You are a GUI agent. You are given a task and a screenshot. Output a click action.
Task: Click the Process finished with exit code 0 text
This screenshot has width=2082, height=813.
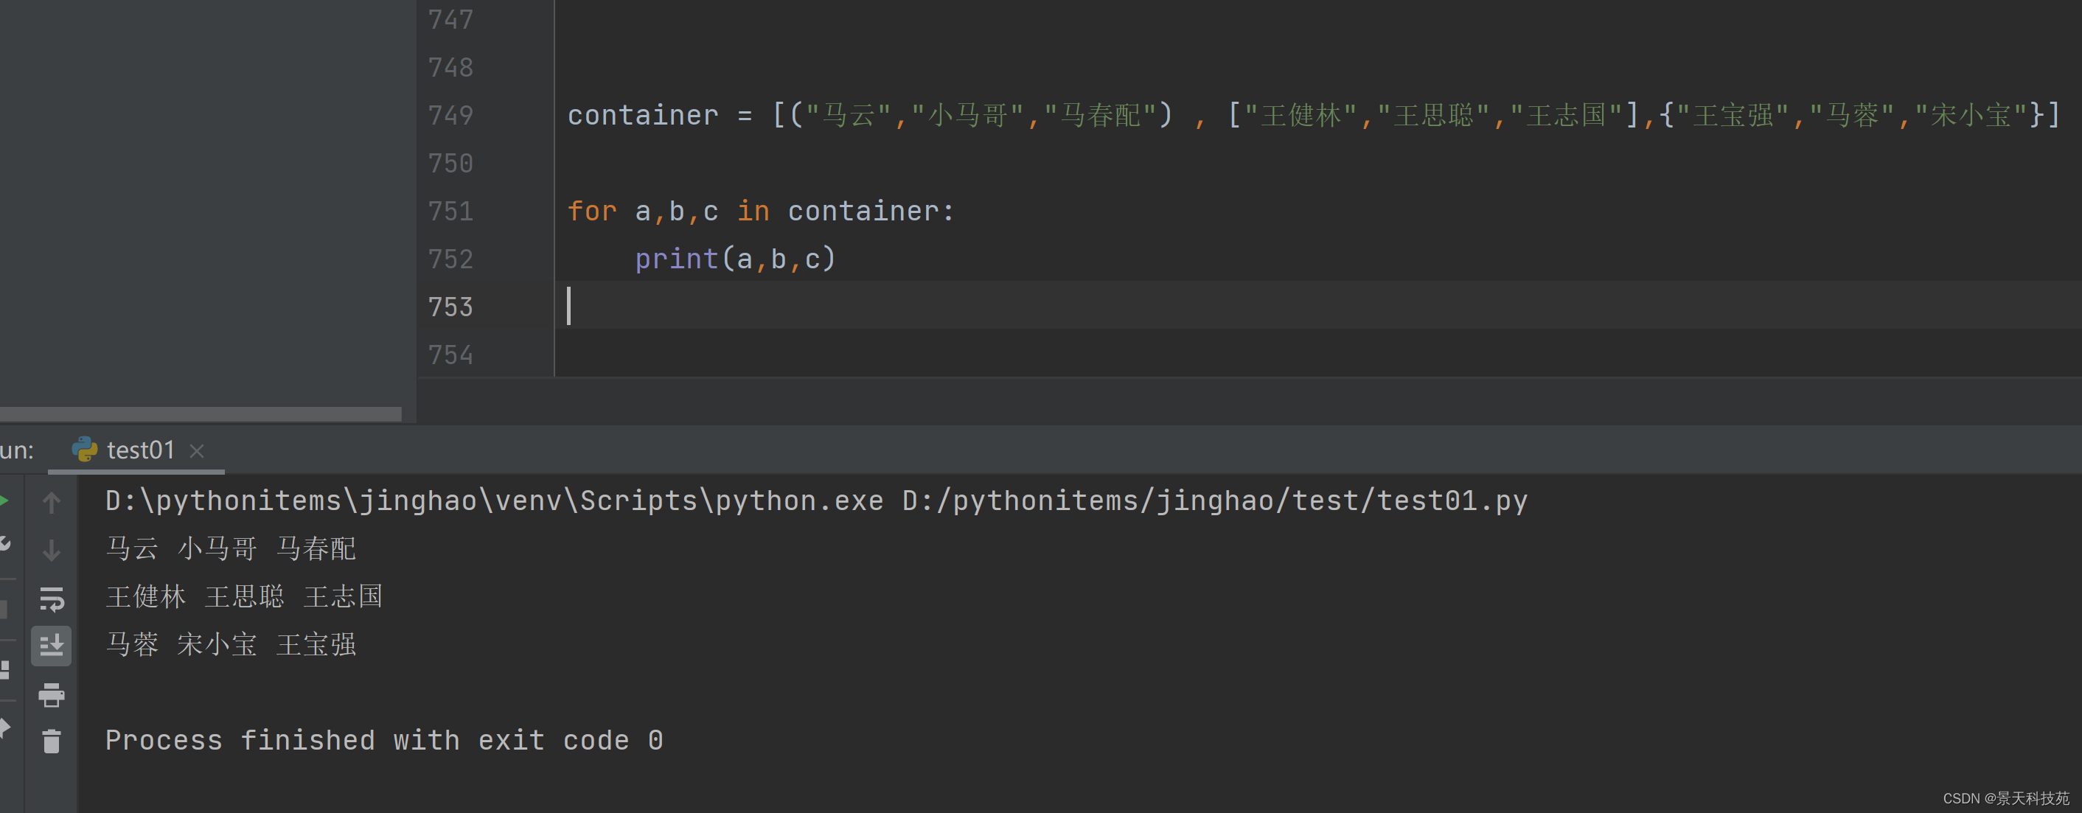click(x=384, y=740)
